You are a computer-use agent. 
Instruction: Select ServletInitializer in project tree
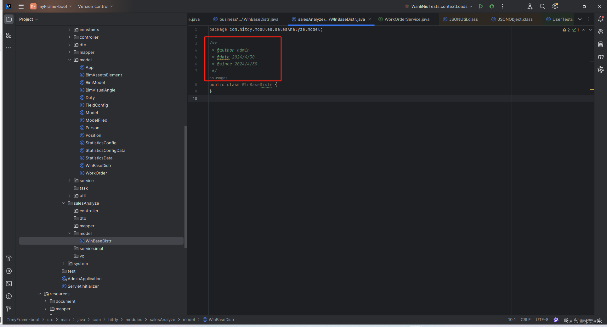83,286
